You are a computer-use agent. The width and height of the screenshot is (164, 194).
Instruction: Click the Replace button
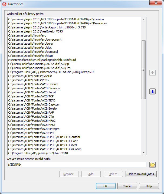[69, 174]
